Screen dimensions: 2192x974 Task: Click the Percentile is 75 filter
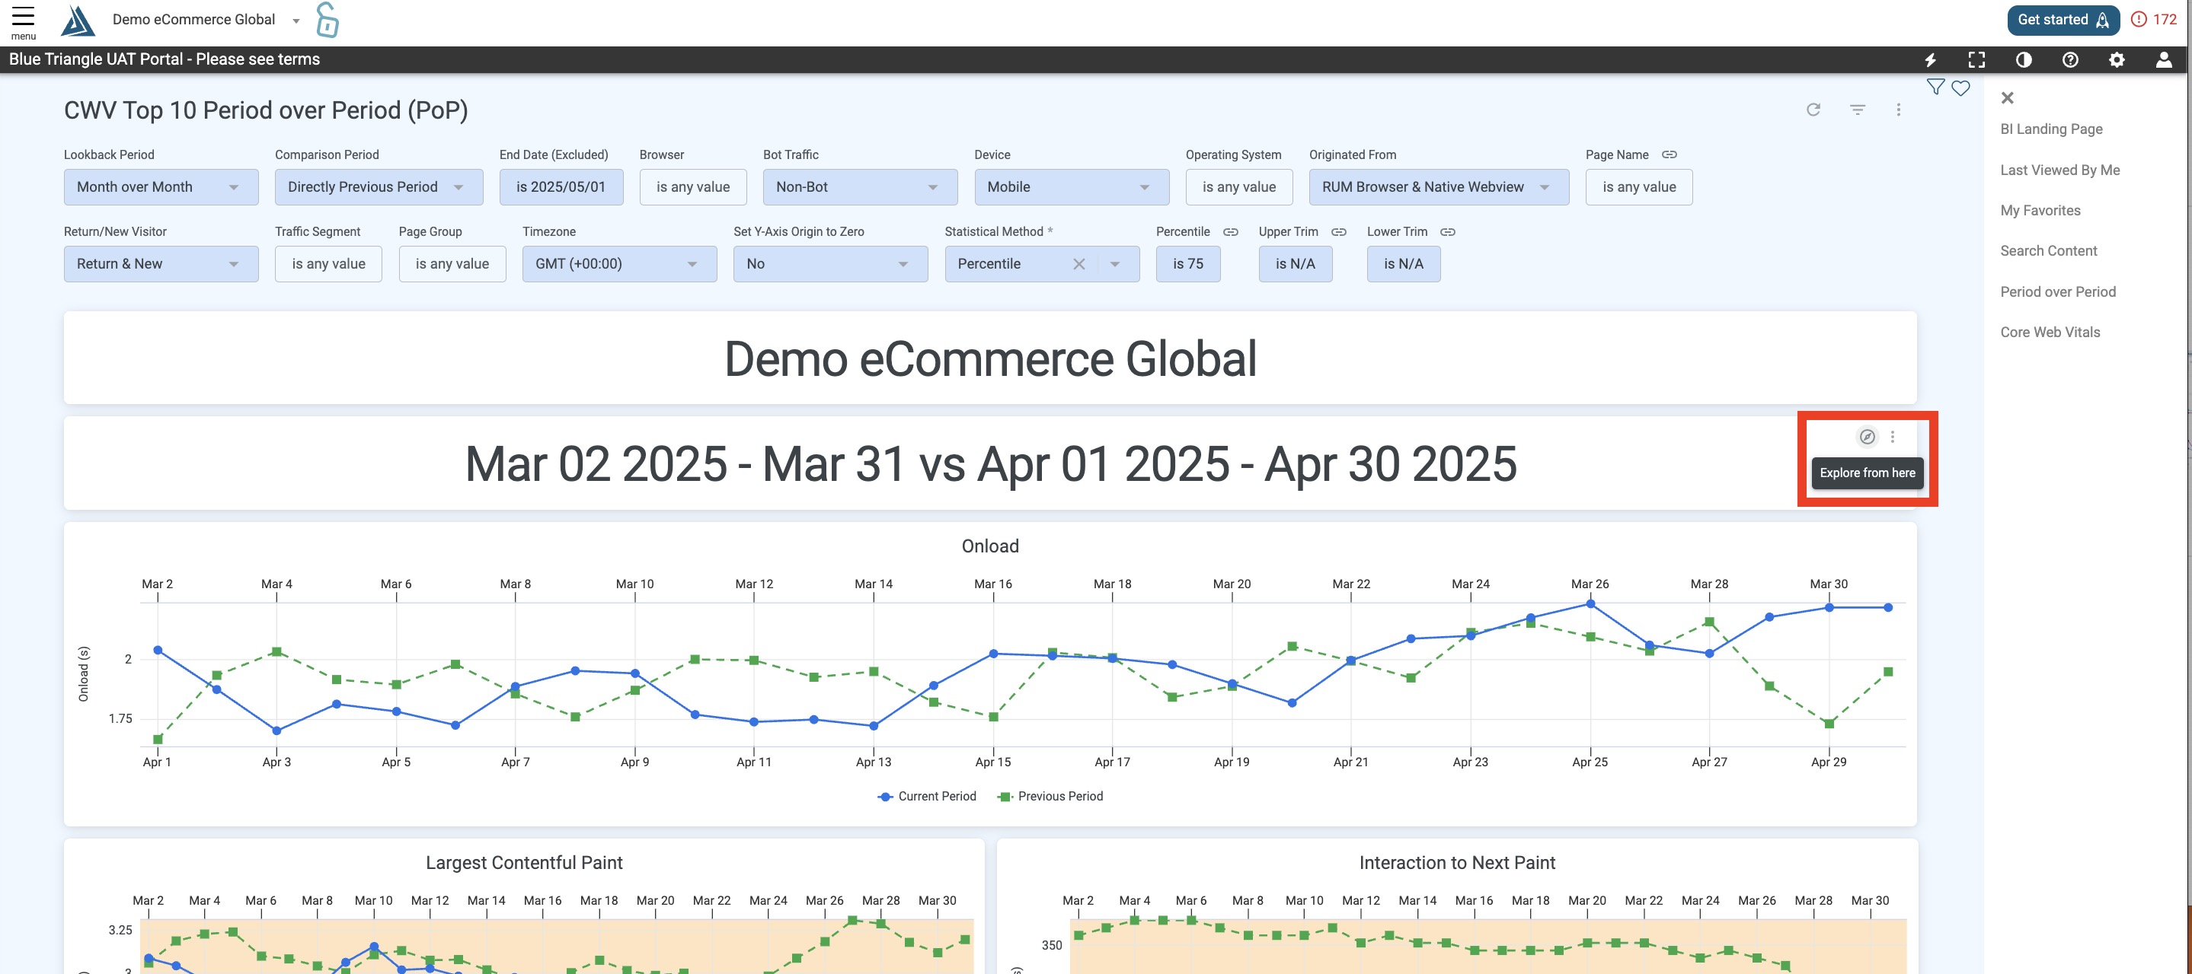coord(1188,264)
